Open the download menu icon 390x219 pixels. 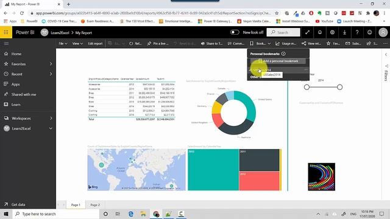point(344,32)
